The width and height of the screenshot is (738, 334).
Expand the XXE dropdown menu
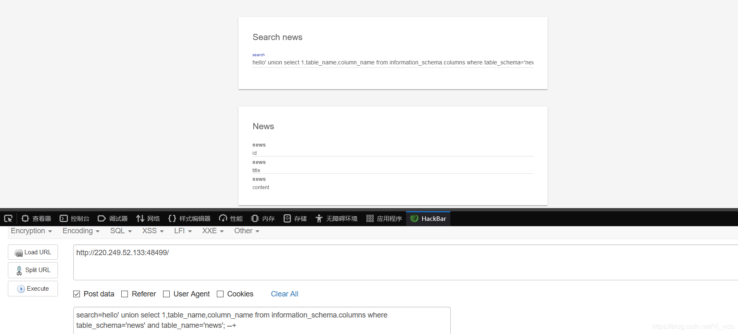tap(213, 231)
